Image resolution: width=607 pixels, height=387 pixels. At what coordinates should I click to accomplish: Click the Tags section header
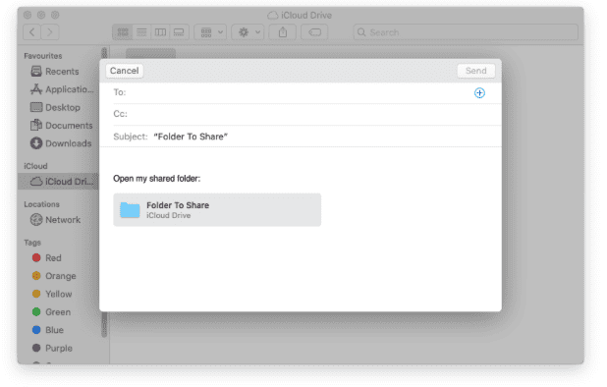pos(32,243)
